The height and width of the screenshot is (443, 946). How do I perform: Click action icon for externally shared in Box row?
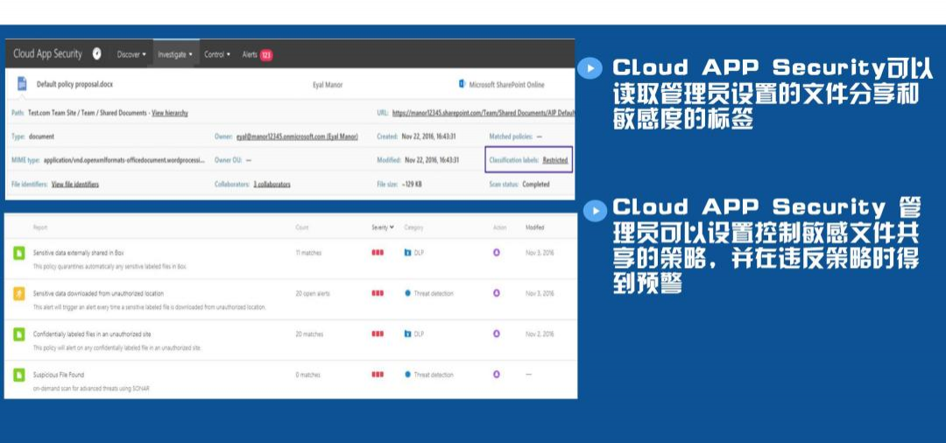[497, 252]
